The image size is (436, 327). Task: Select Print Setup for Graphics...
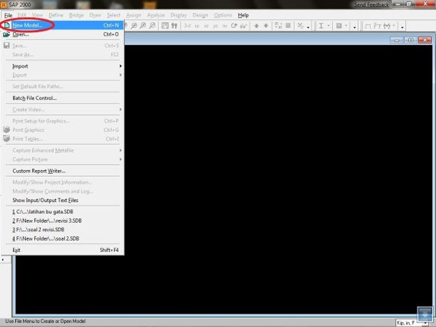[x=62, y=121]
